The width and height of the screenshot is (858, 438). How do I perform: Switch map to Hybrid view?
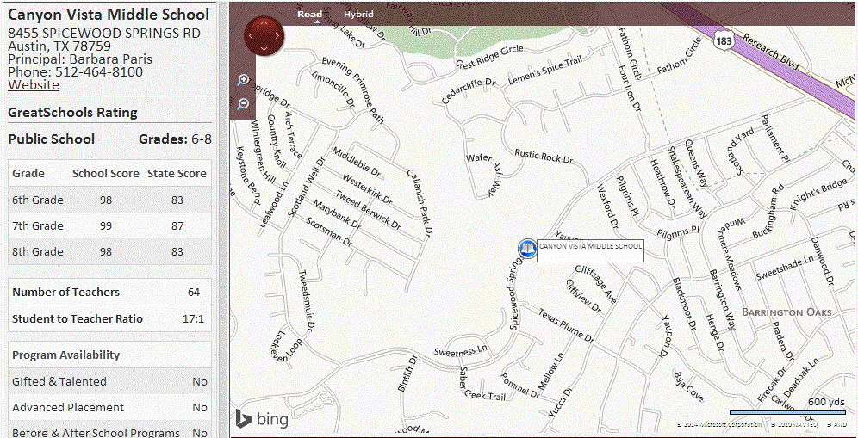coord(359,15)
